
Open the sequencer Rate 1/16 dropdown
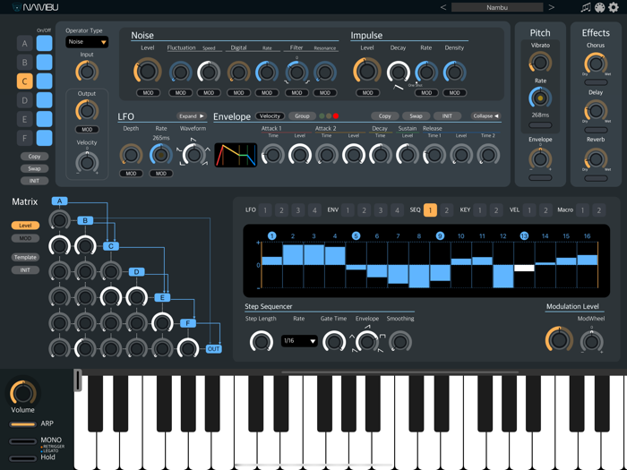pyautogui.click(x=299, y=341)
